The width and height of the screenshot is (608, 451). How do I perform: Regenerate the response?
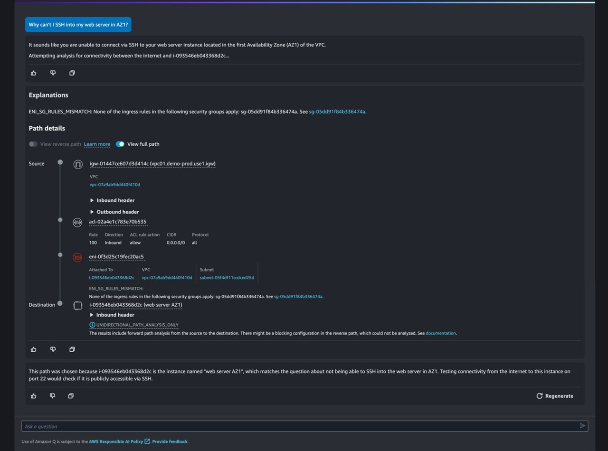click(555, 396)
